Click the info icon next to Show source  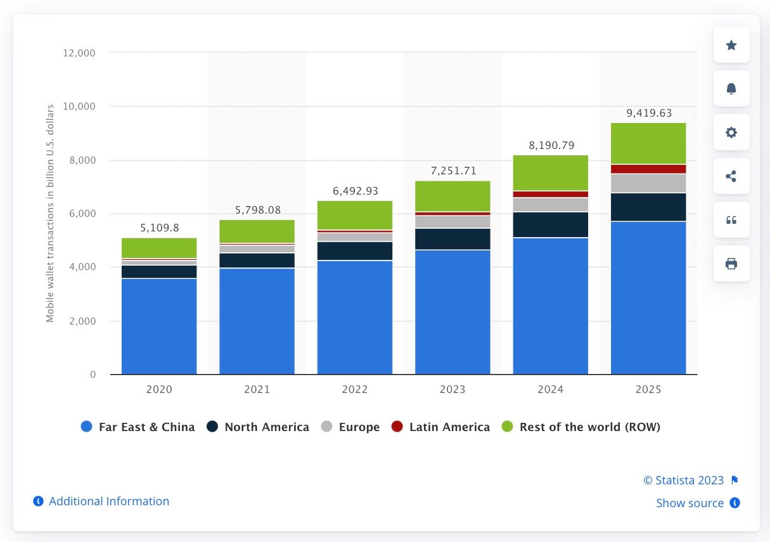point(735,503)
